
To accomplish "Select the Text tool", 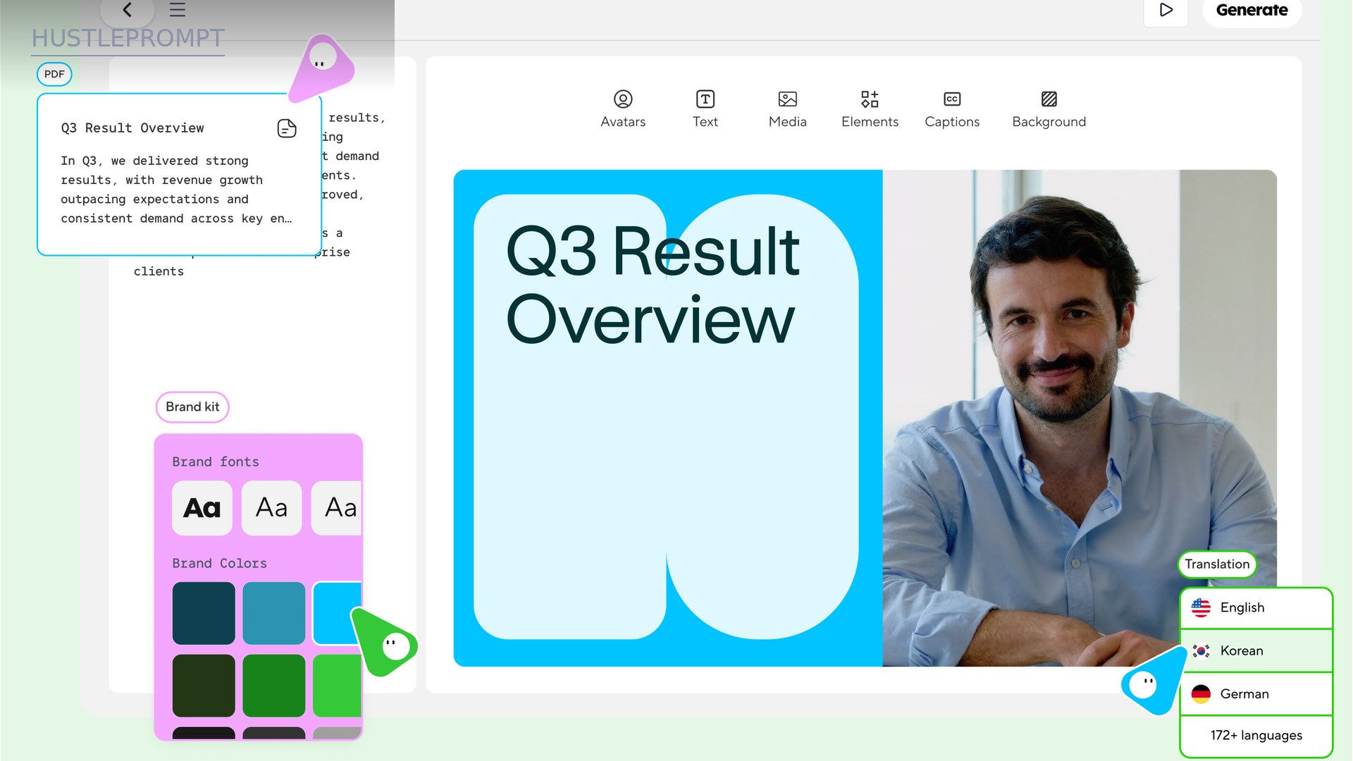I will point(705,109).
